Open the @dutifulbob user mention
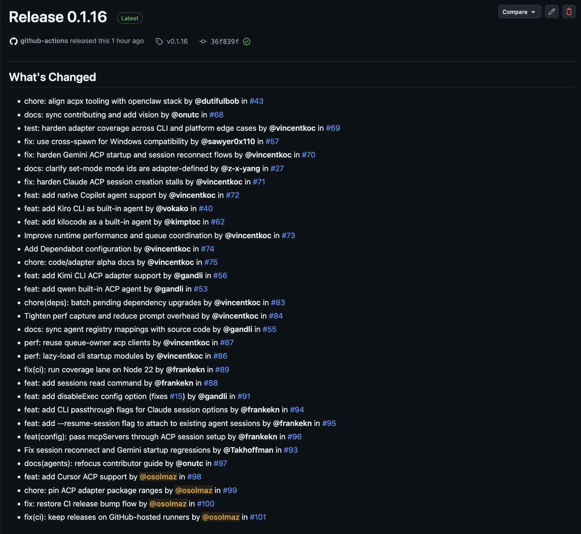 217,101
